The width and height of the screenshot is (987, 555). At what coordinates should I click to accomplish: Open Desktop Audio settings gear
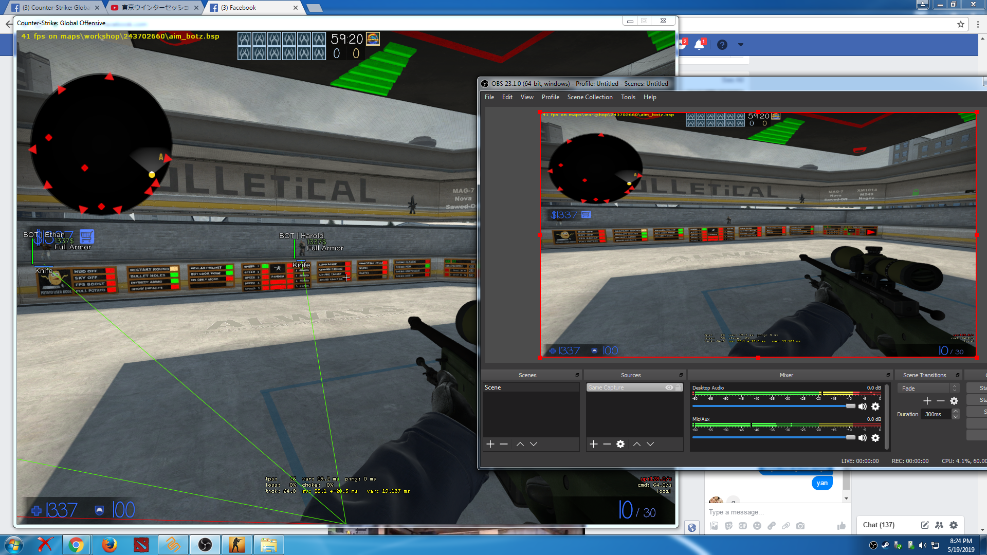pyautogui.click(x=875, y=406)
